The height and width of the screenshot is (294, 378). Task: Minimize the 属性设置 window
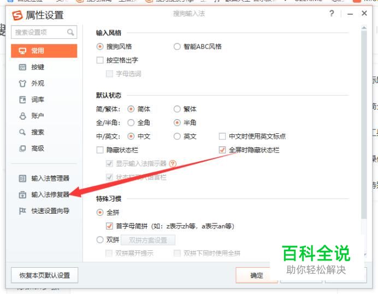click(350, 14)
